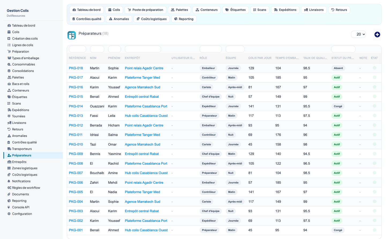Toggle the État switch for PKG-001
The width and height of the screenshot is (387, 239).
[x=374, y=230]
